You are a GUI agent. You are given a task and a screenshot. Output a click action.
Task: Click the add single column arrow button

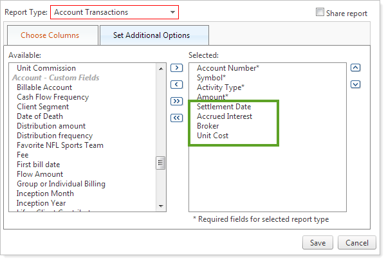(x=177, y=67)
